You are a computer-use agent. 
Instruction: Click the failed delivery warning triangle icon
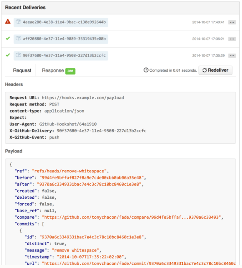(8, 22)
